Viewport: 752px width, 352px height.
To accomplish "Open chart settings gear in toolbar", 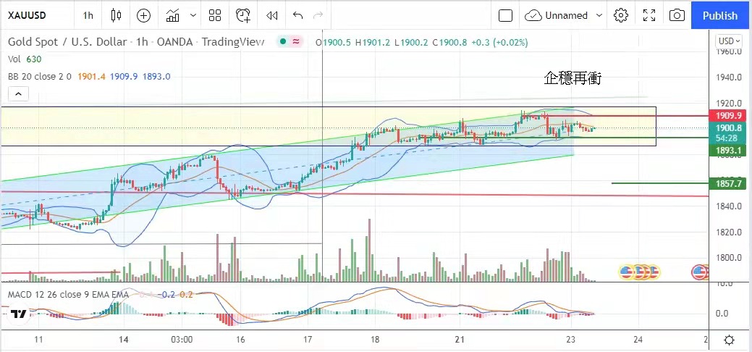I will click(620, 15).
